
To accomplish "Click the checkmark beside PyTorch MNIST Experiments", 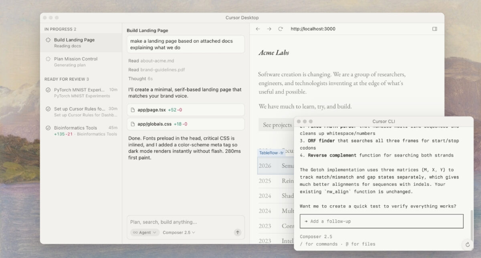I will point(48,90).
